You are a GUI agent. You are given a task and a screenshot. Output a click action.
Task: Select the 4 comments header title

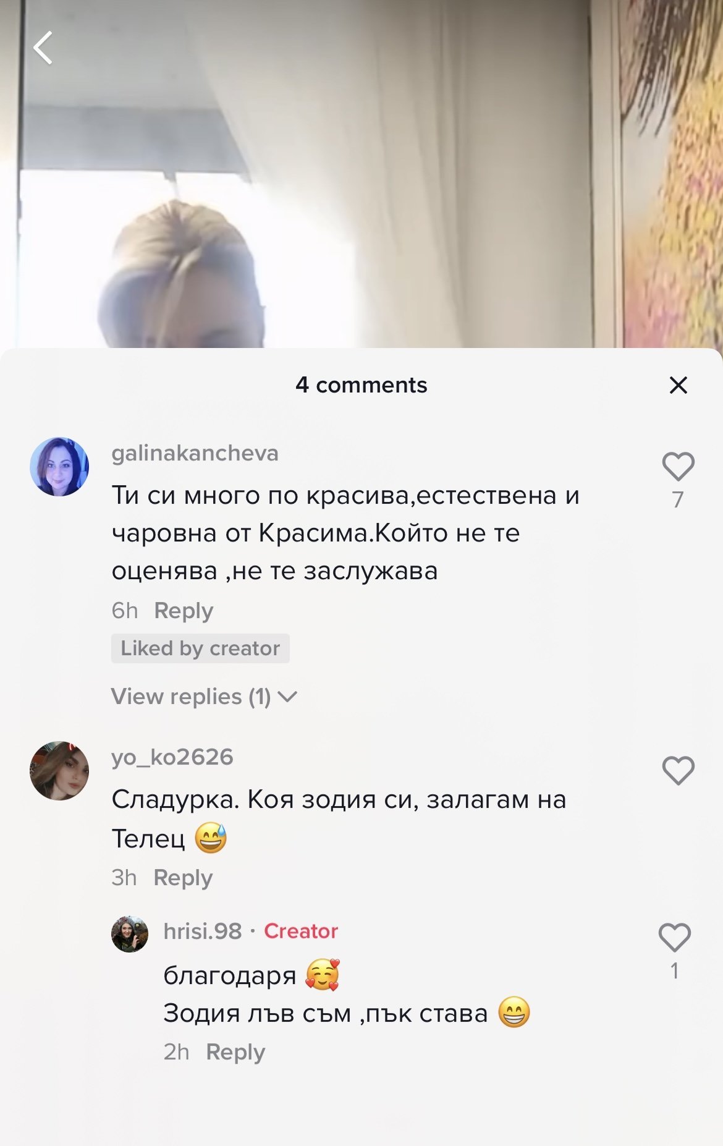[361, 385]
